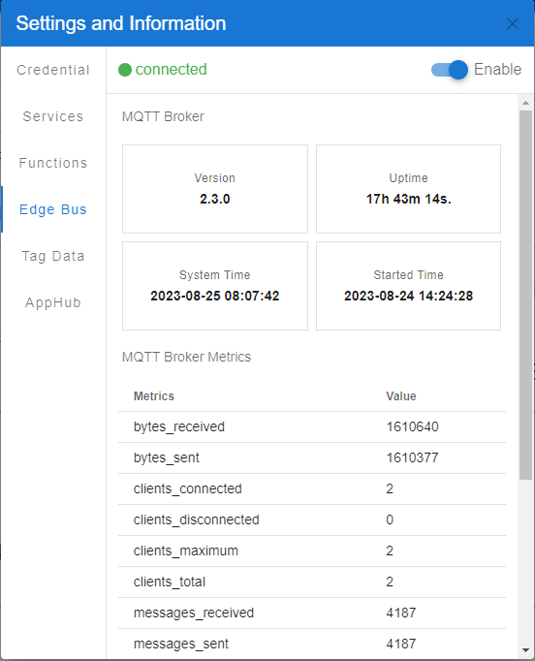Go to the Functions tab

point(53,163)
